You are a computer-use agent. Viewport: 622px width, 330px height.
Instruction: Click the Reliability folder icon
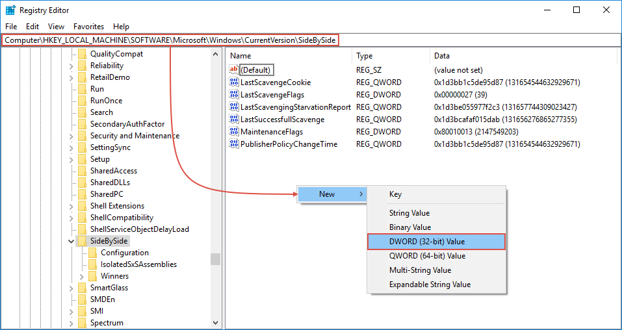[82, 66]
